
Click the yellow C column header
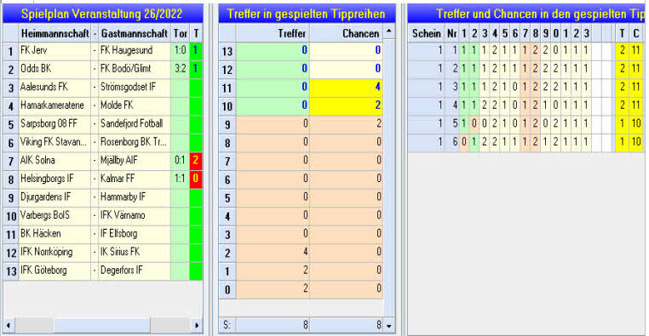pos(636,33)
